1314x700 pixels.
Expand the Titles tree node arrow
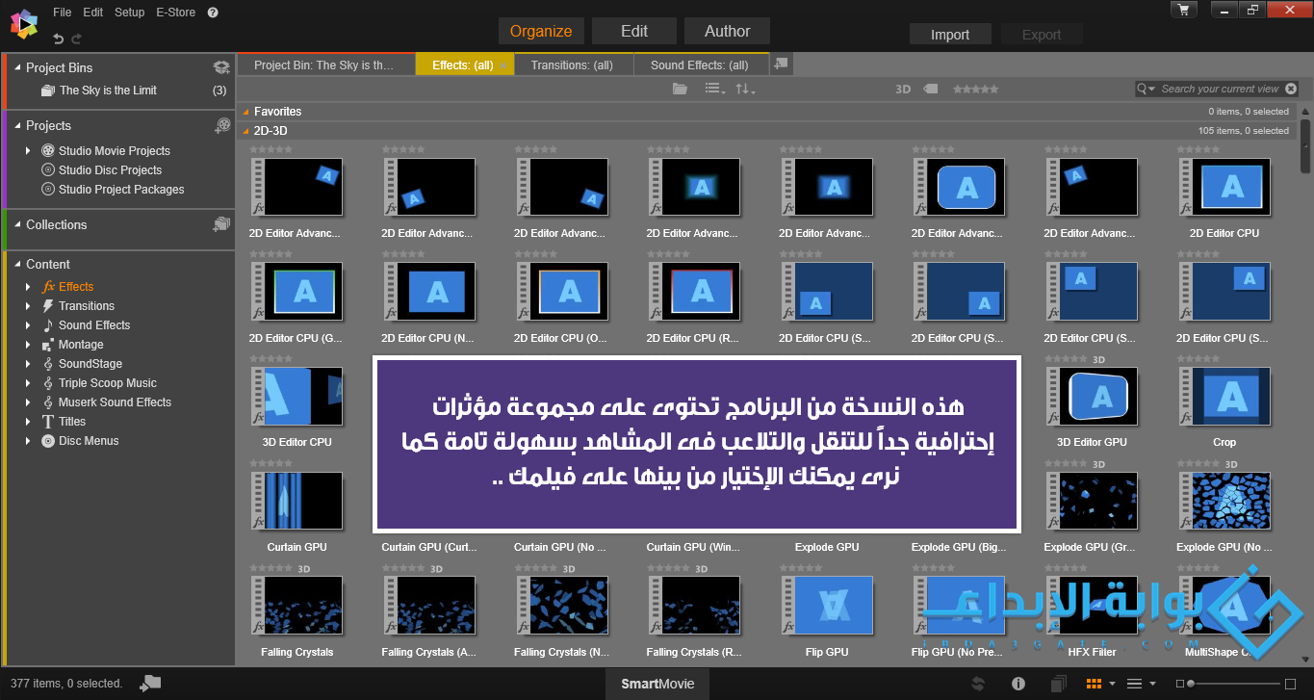(x=29, y=422)
